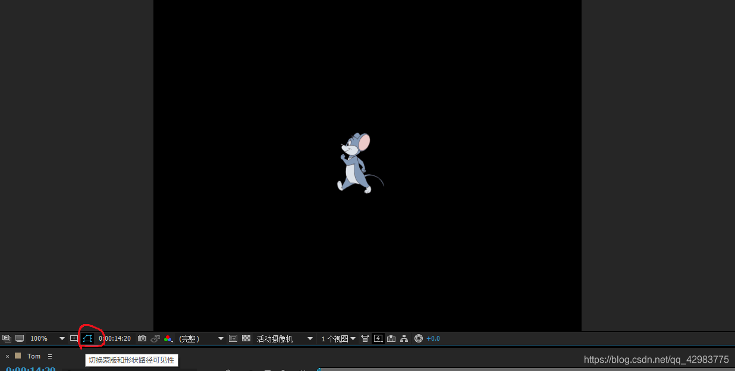Toggle pixel aspect ratio correction
Image resolution: width=735 pixels, height=371 pixels.
[365, 338]
